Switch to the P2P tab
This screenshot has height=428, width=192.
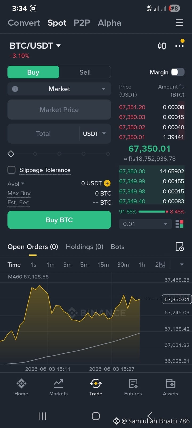click(x=82, y=23)
